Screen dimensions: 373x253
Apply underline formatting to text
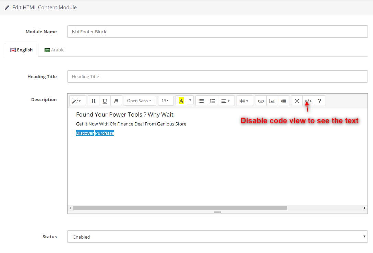105,101
